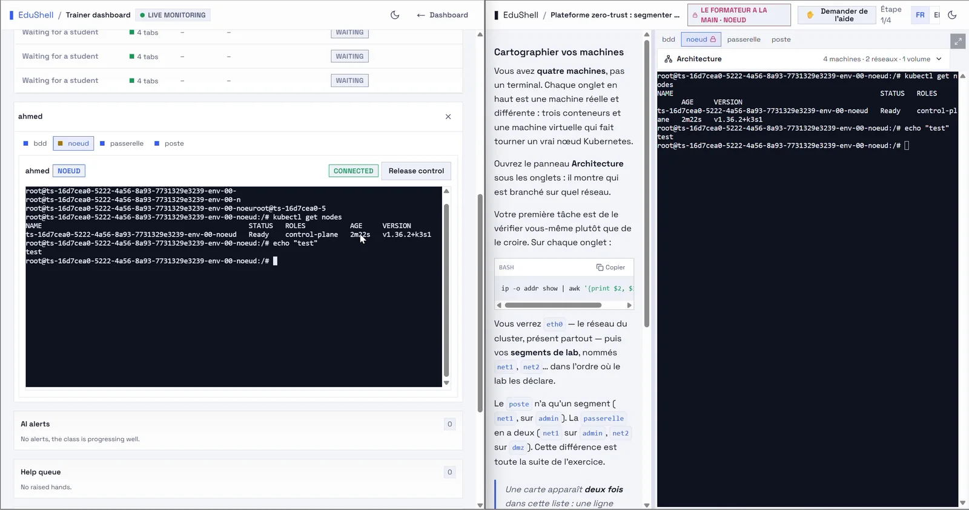Screen dimensions: 969x510
Task: Click the 4 tabs indicator in middle waiting row
Action: pos(144,57)
